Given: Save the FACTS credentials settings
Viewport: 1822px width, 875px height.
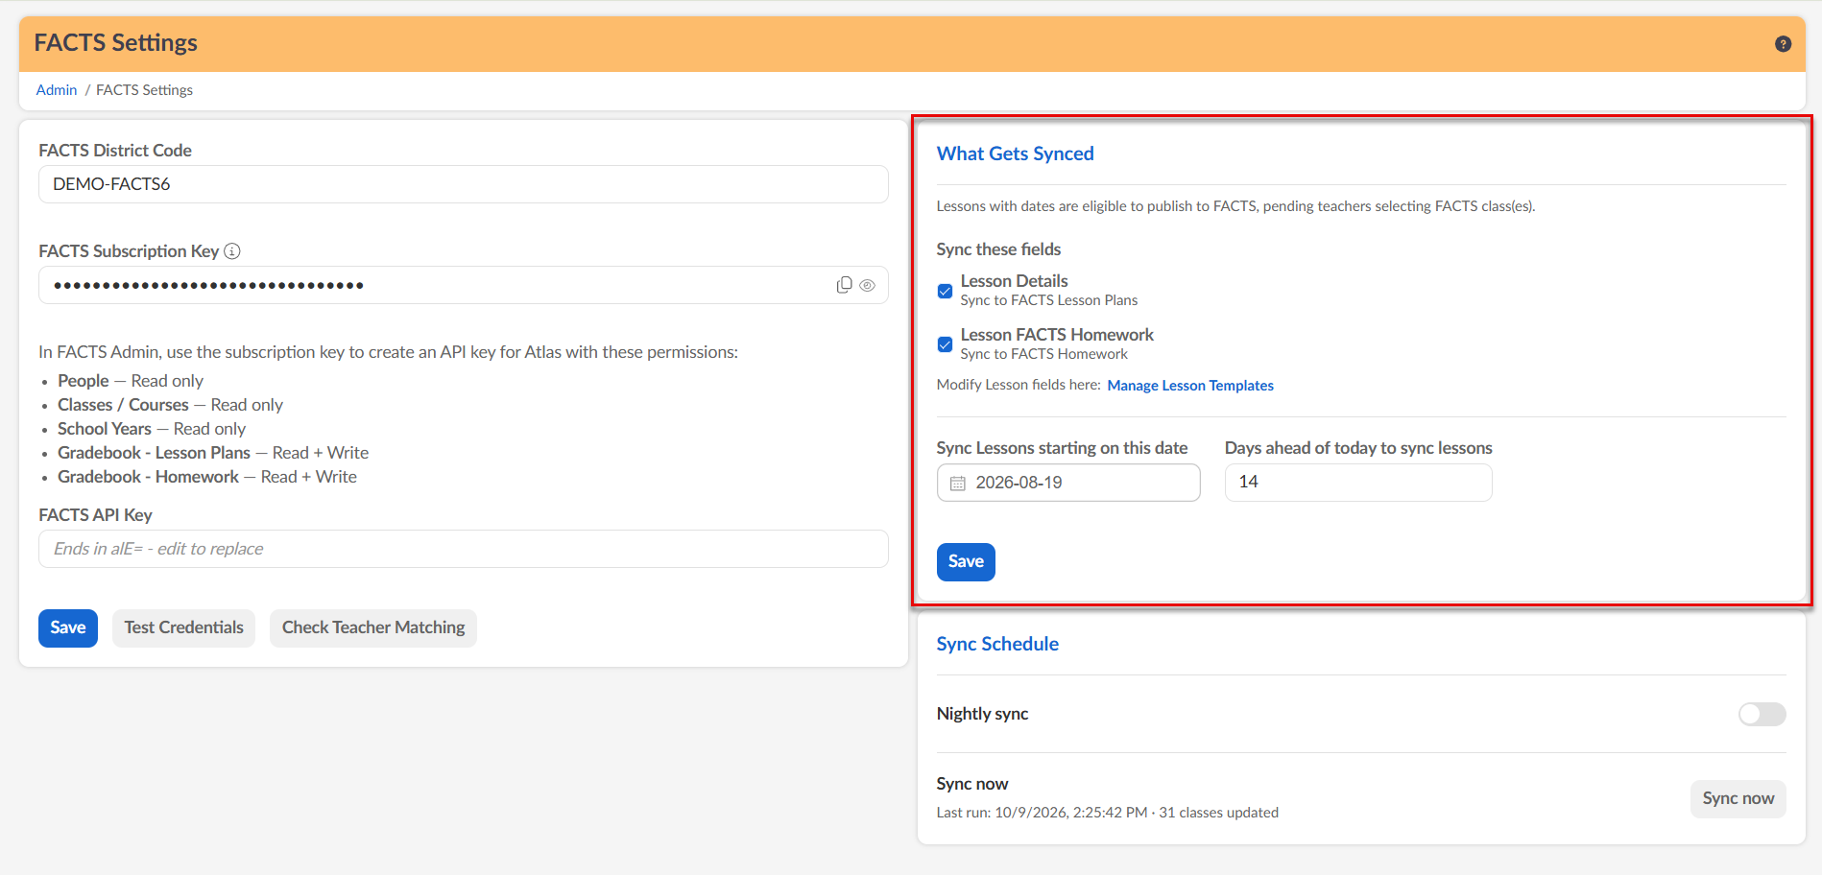Looking at the screenshot, I should pos(68,627).
